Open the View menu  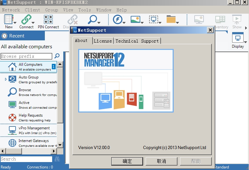point(68,10)
